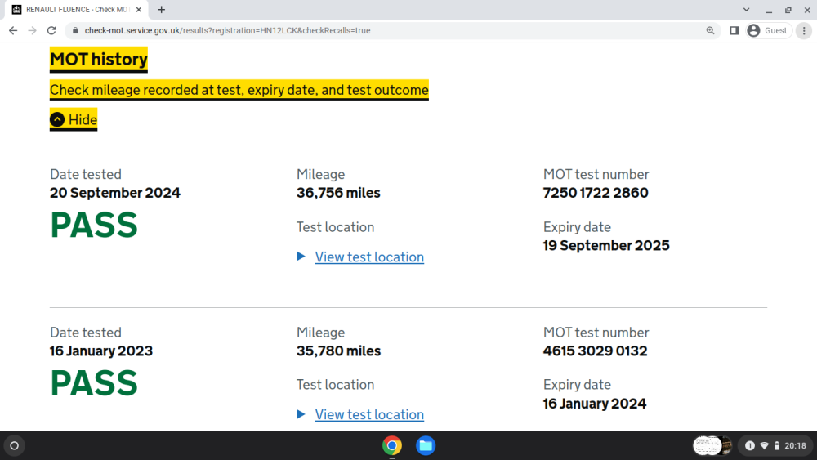Collapse MOT history with Hide button

(x=74, y=120)
